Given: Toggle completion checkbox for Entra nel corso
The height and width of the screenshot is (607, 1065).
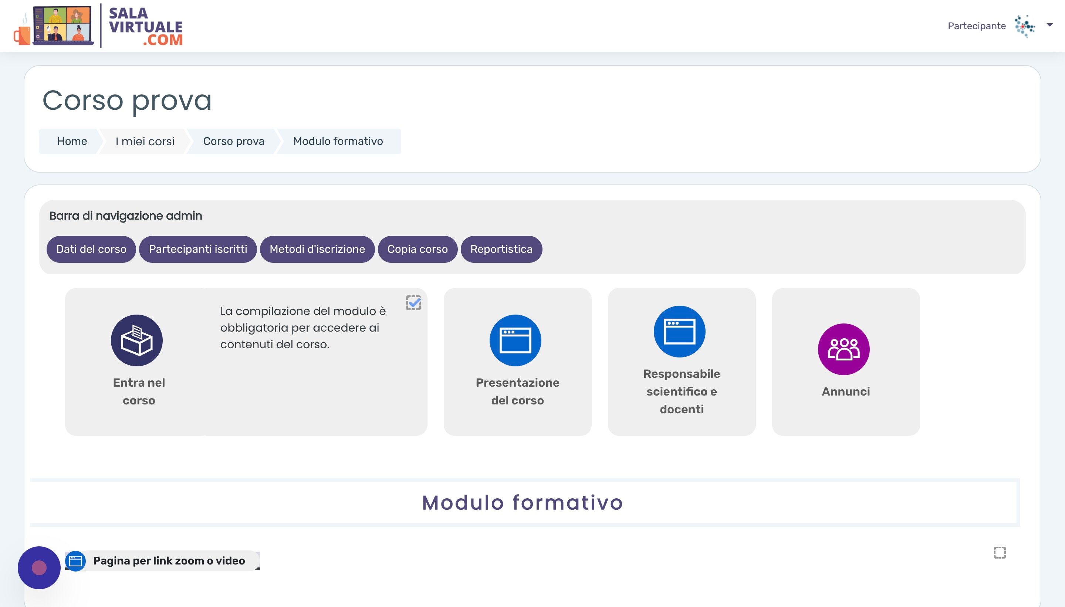Looking at the screenshot, I should tap(413, 303).
